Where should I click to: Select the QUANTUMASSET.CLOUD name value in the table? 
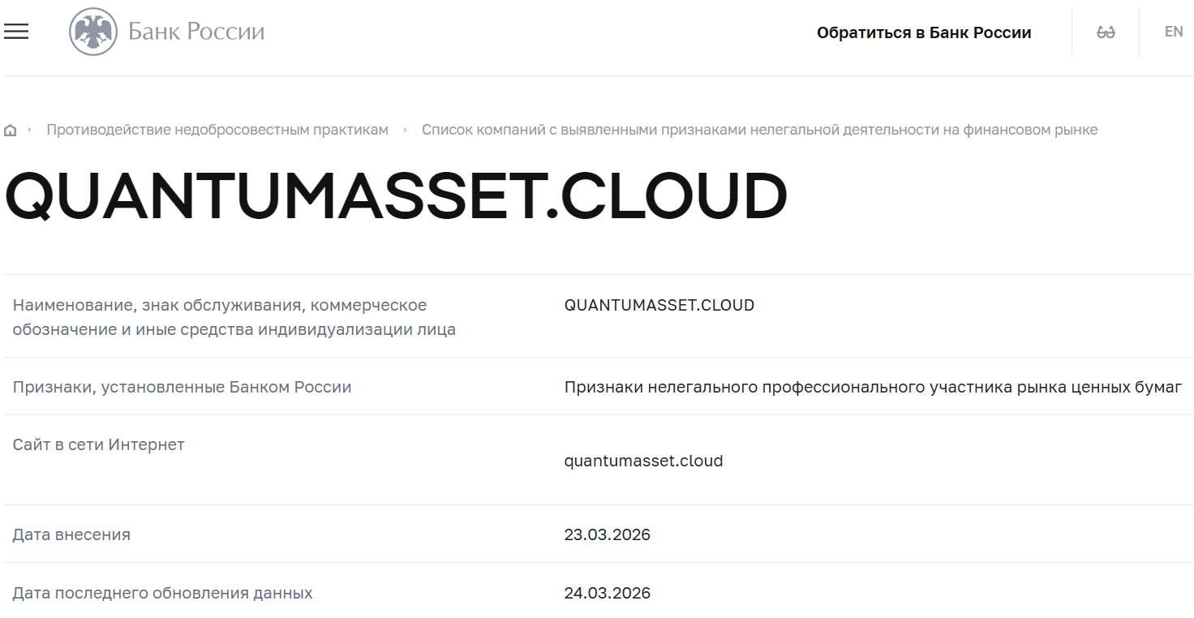659,305
